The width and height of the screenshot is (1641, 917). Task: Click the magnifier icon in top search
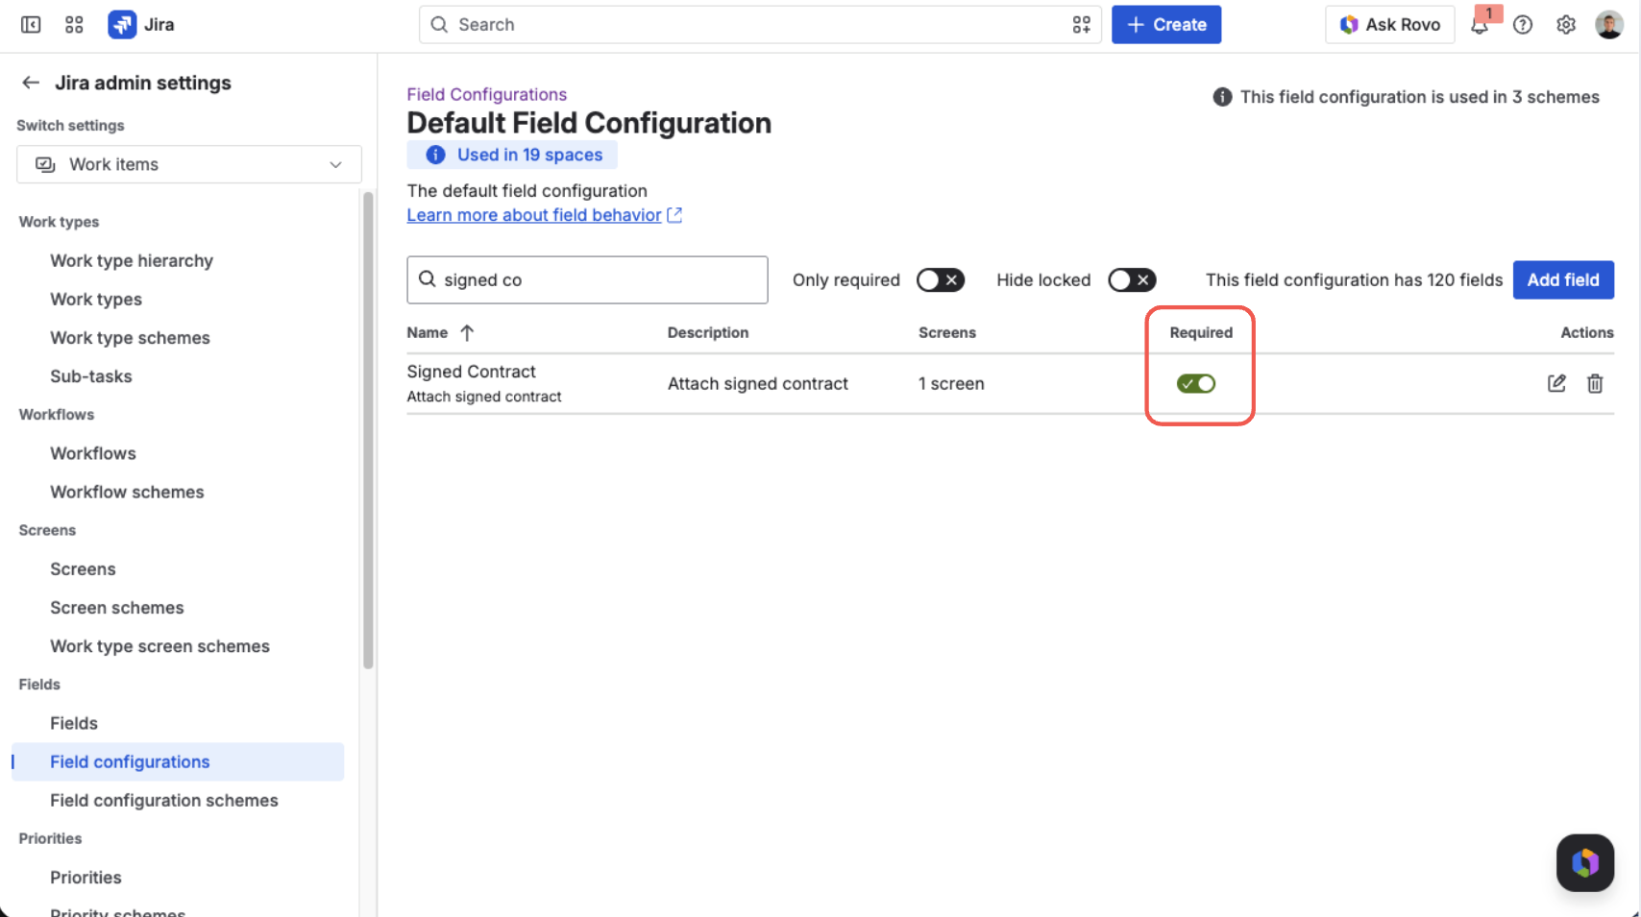tap(439, 25)
